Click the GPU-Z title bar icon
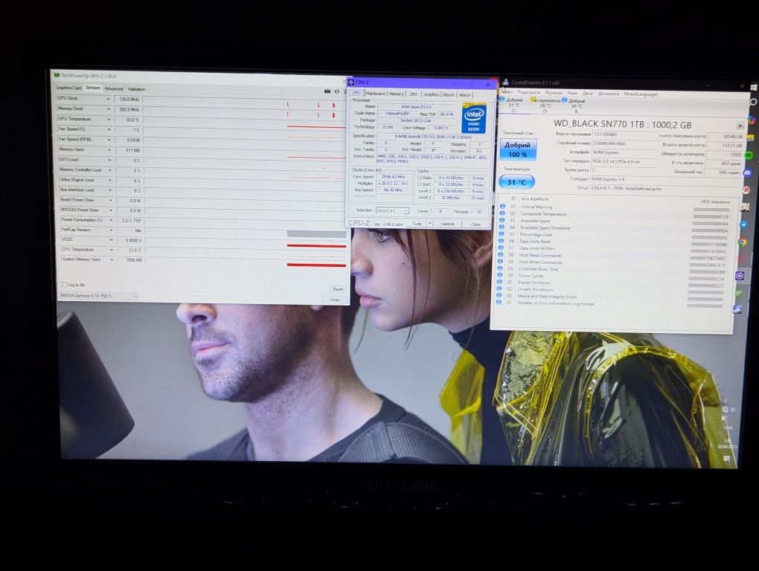The image size is (759, 571). click(x=57, y=75)
